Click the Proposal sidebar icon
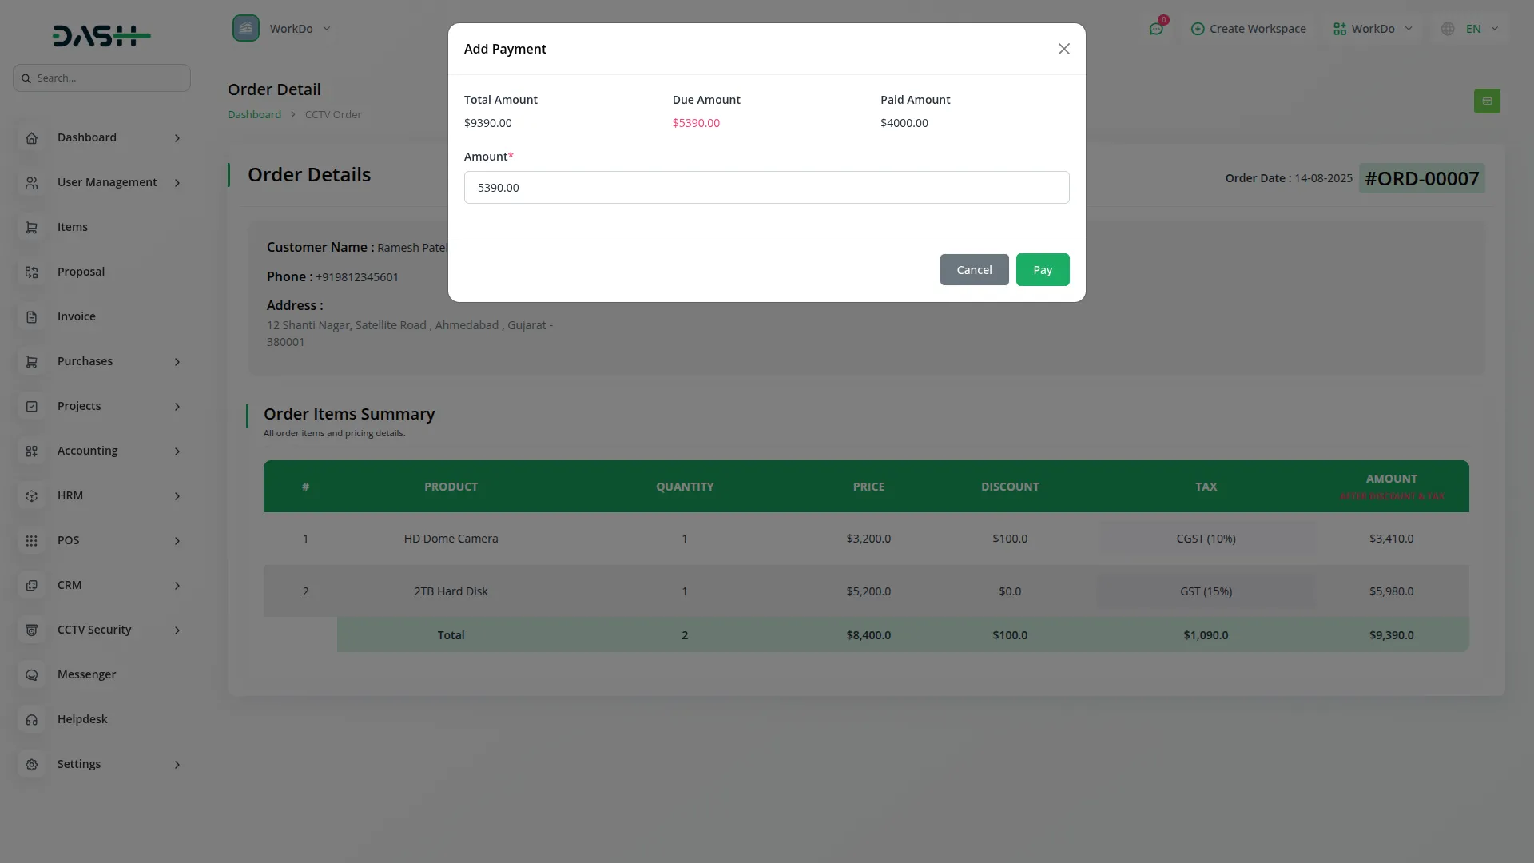 tap(32, 272)
